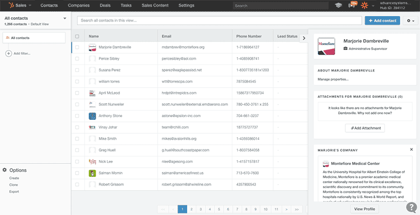Open the Tasks menu
420x215 pixels.
pyautogui.click(x=126, y=5)
